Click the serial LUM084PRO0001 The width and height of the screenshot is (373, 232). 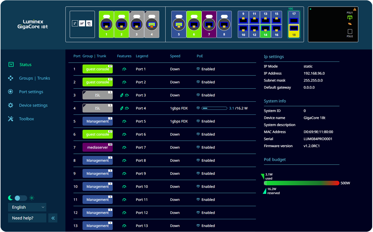[318, 139]
